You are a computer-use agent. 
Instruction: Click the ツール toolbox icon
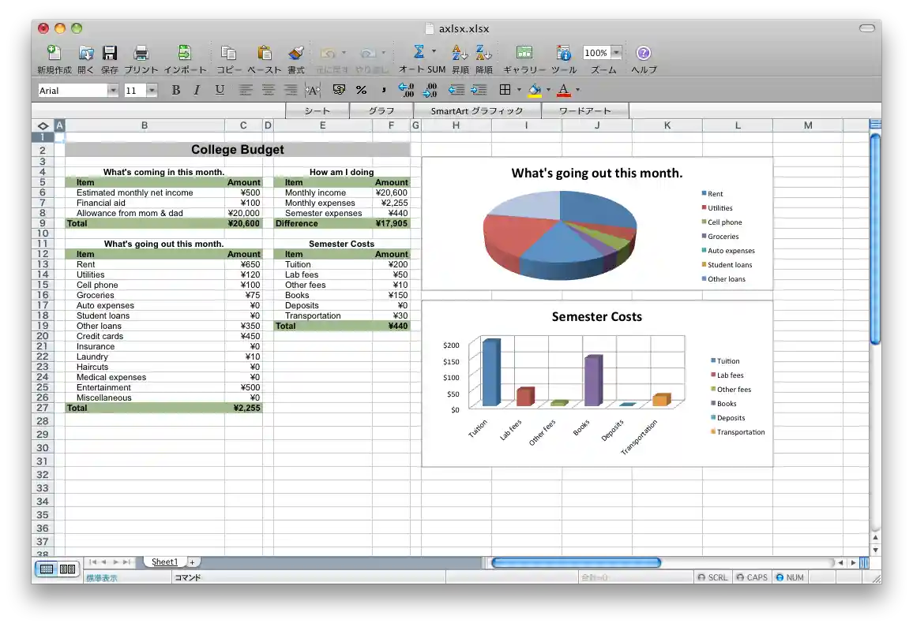[564, 53]
